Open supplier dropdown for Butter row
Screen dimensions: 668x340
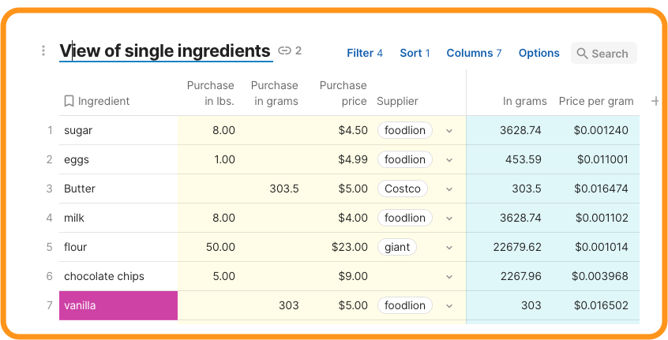(x=449, y=189)
